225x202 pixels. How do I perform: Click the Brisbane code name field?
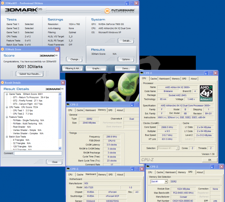(168, 91)
